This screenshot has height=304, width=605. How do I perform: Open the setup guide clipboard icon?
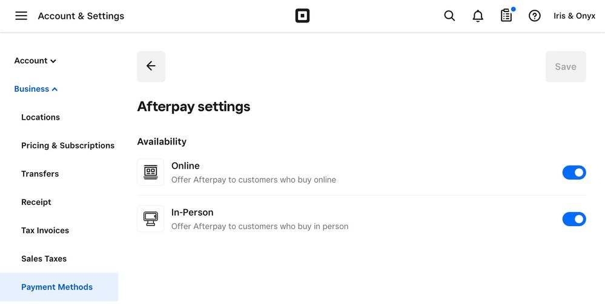tap(506, 16)
